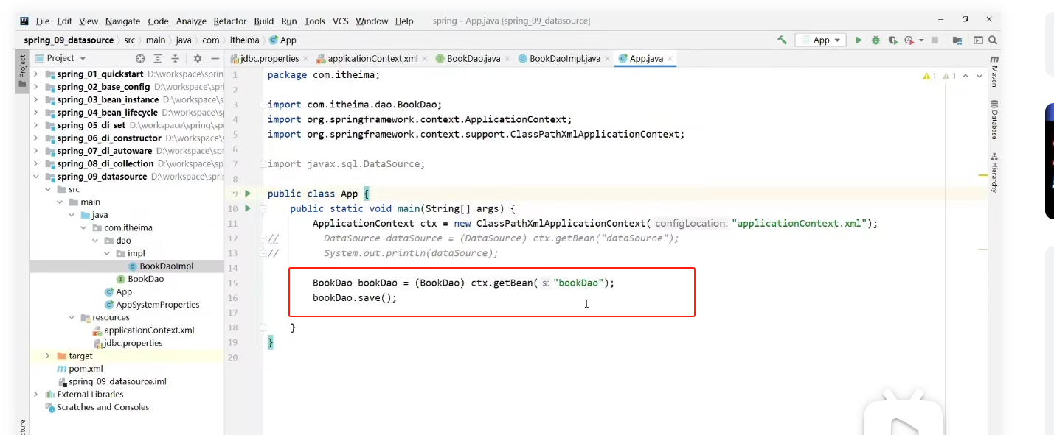
Task: Open the App run configuration dropdown
Action: pos(820,40)
